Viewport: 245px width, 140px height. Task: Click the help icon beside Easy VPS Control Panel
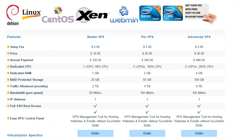click(x=8, y=118)
